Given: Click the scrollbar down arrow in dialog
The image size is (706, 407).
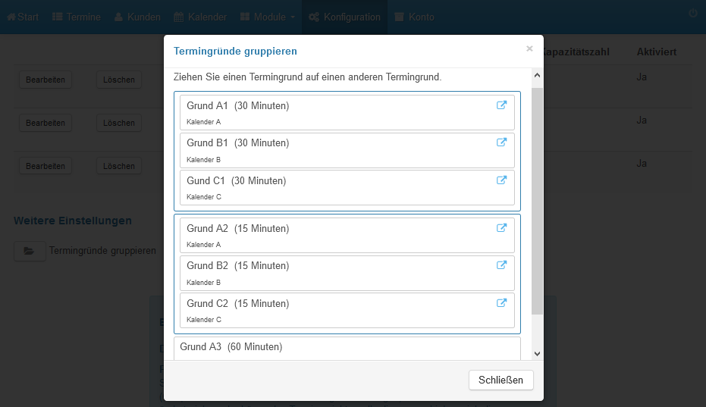Looking at the screenshot, I should point(537,354).
